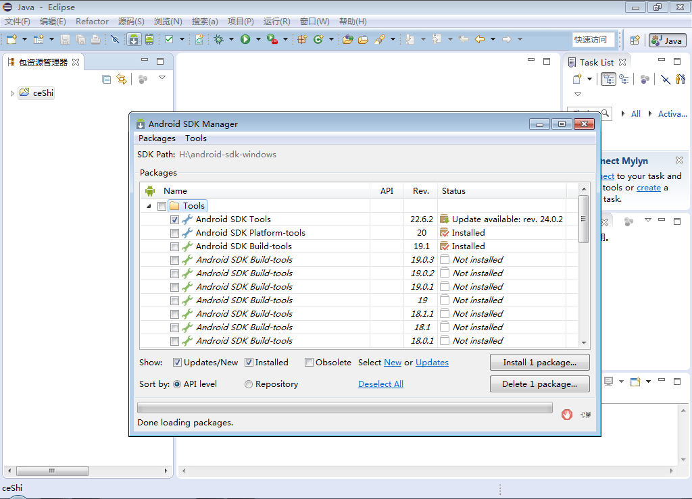Image resolution: width=692 pixels, height=499 pixels.
Task: Click the New Java Class icon
Action: [318, 40]
